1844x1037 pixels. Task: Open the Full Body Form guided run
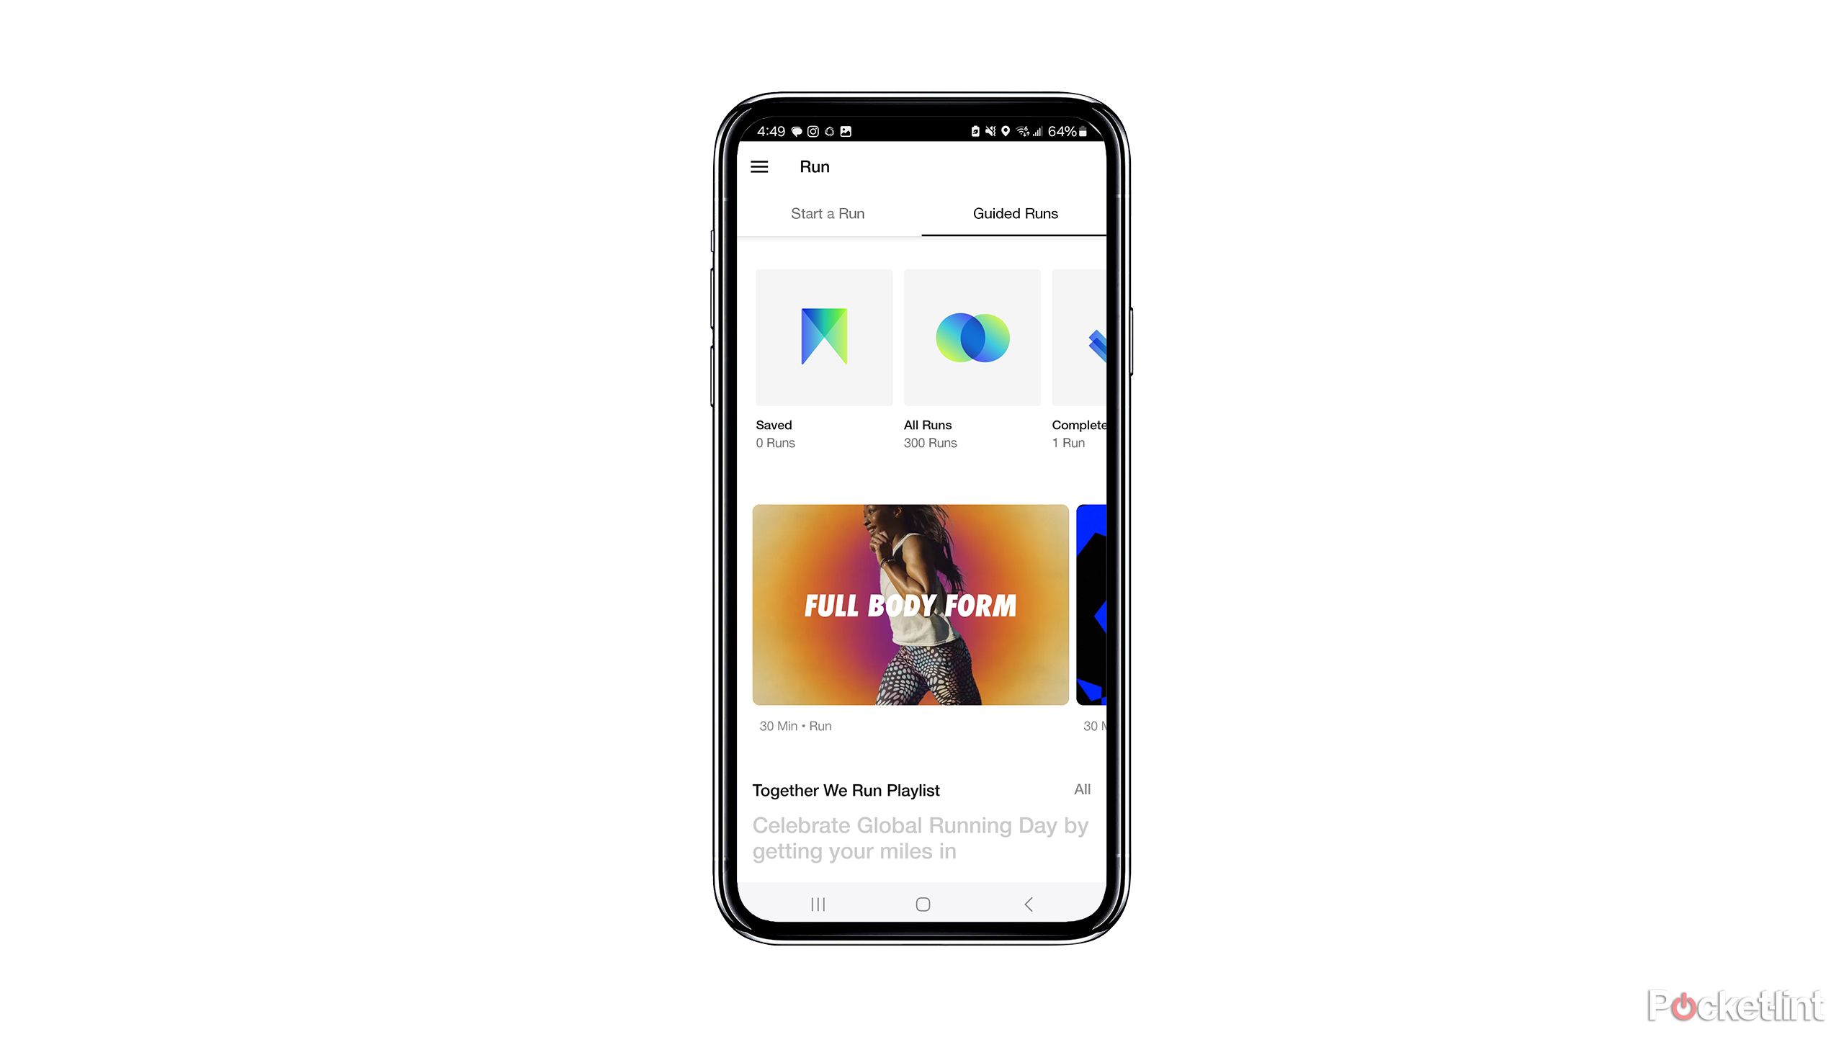pos(909,604)
